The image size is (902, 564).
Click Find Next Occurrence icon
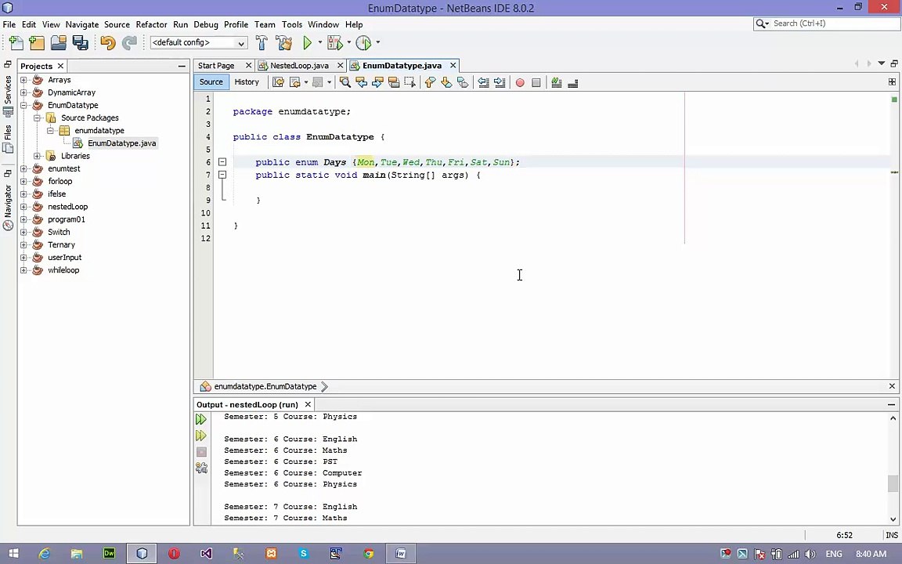[377, 82]
